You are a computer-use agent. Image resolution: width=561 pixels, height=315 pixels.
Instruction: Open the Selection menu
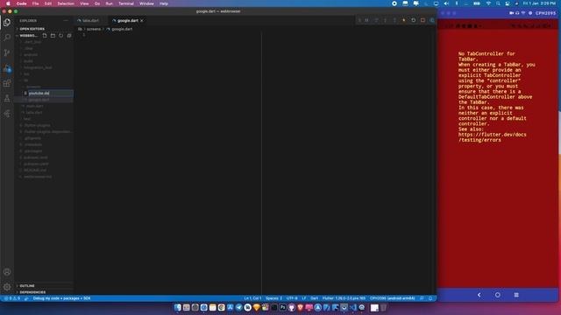click(66, 3)
